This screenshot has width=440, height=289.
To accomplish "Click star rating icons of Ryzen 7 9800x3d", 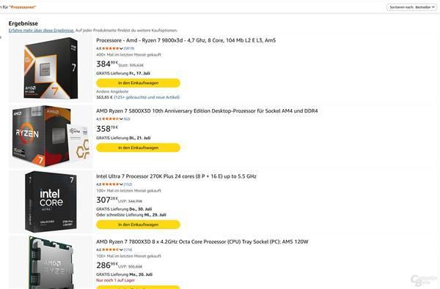I will 111,48.
